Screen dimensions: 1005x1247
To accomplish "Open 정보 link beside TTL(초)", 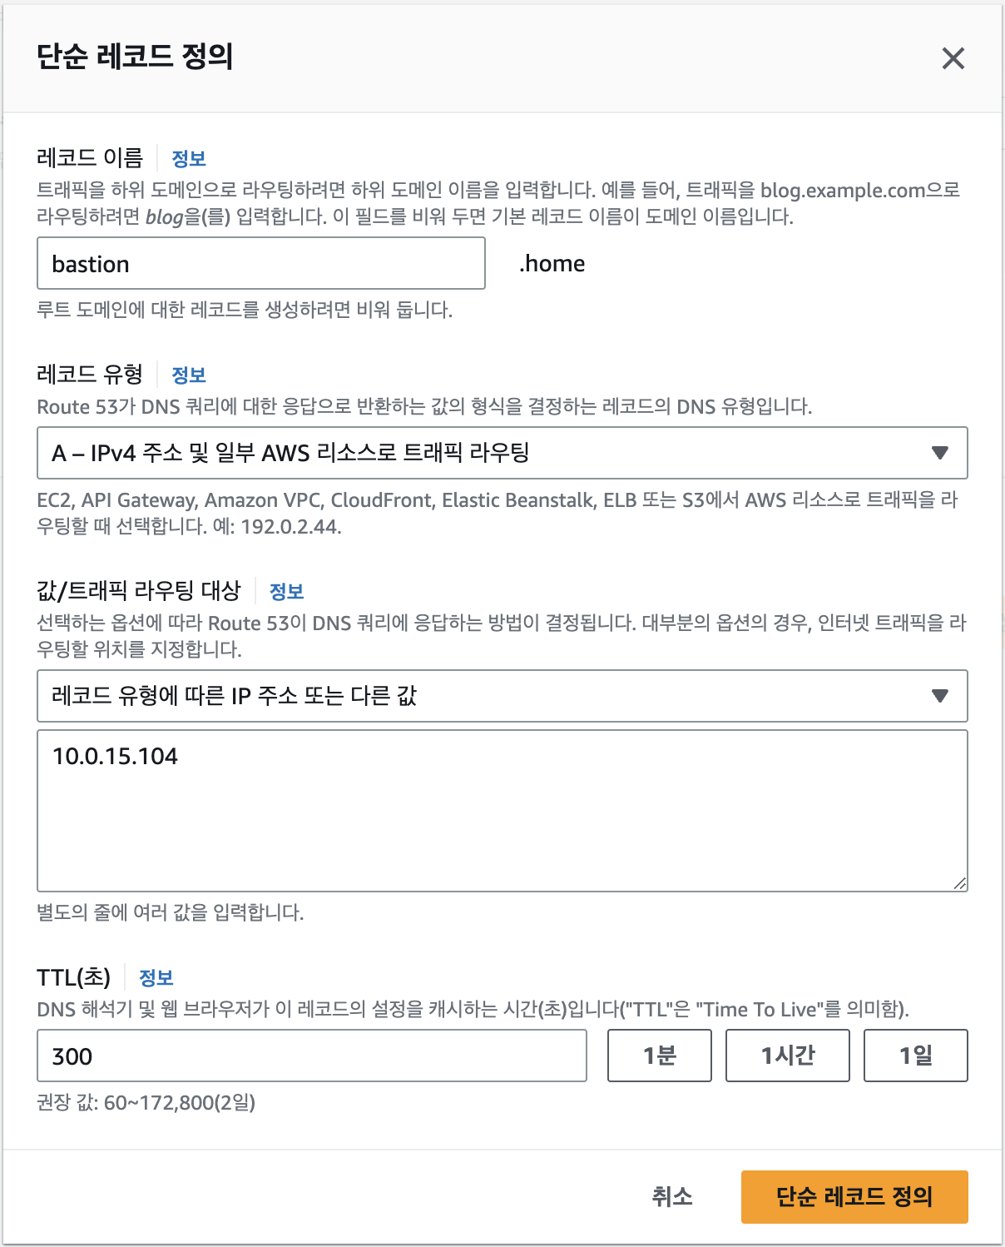I will point(156,977).
